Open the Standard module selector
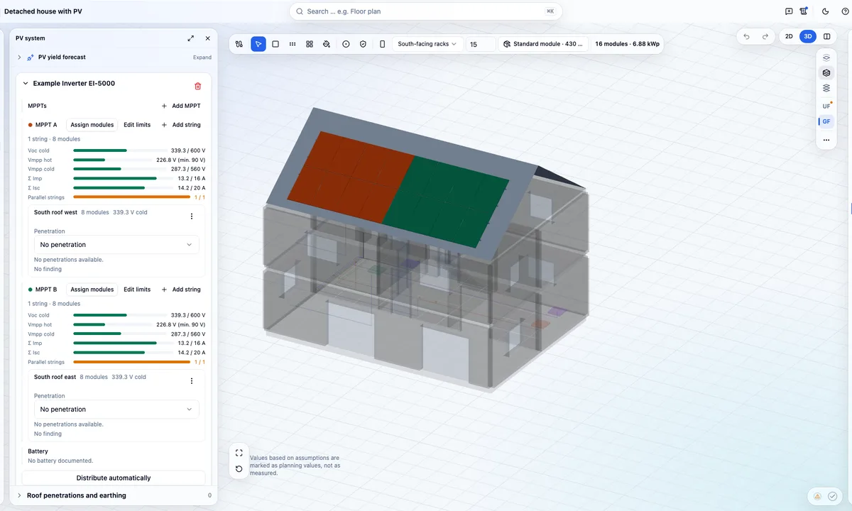The height and width of the screenshot is (511, 852). (x=543, y=44)
